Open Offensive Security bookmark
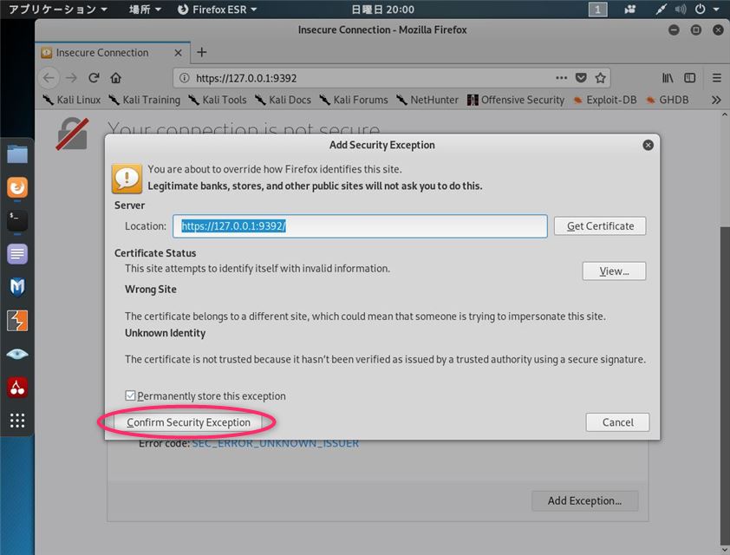Image resolution: width=730 pixels, height=555 pixels. tap(516, 100)
